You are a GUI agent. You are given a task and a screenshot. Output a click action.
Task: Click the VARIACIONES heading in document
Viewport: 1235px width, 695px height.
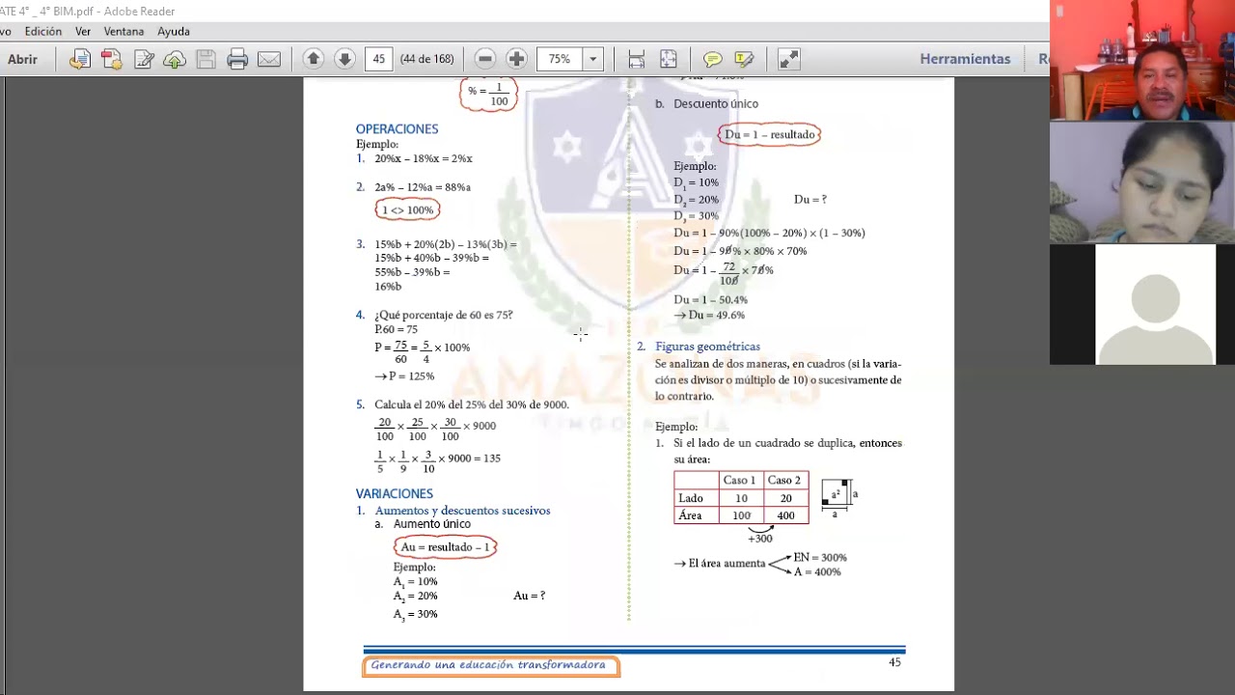click(x=394, y=493)
